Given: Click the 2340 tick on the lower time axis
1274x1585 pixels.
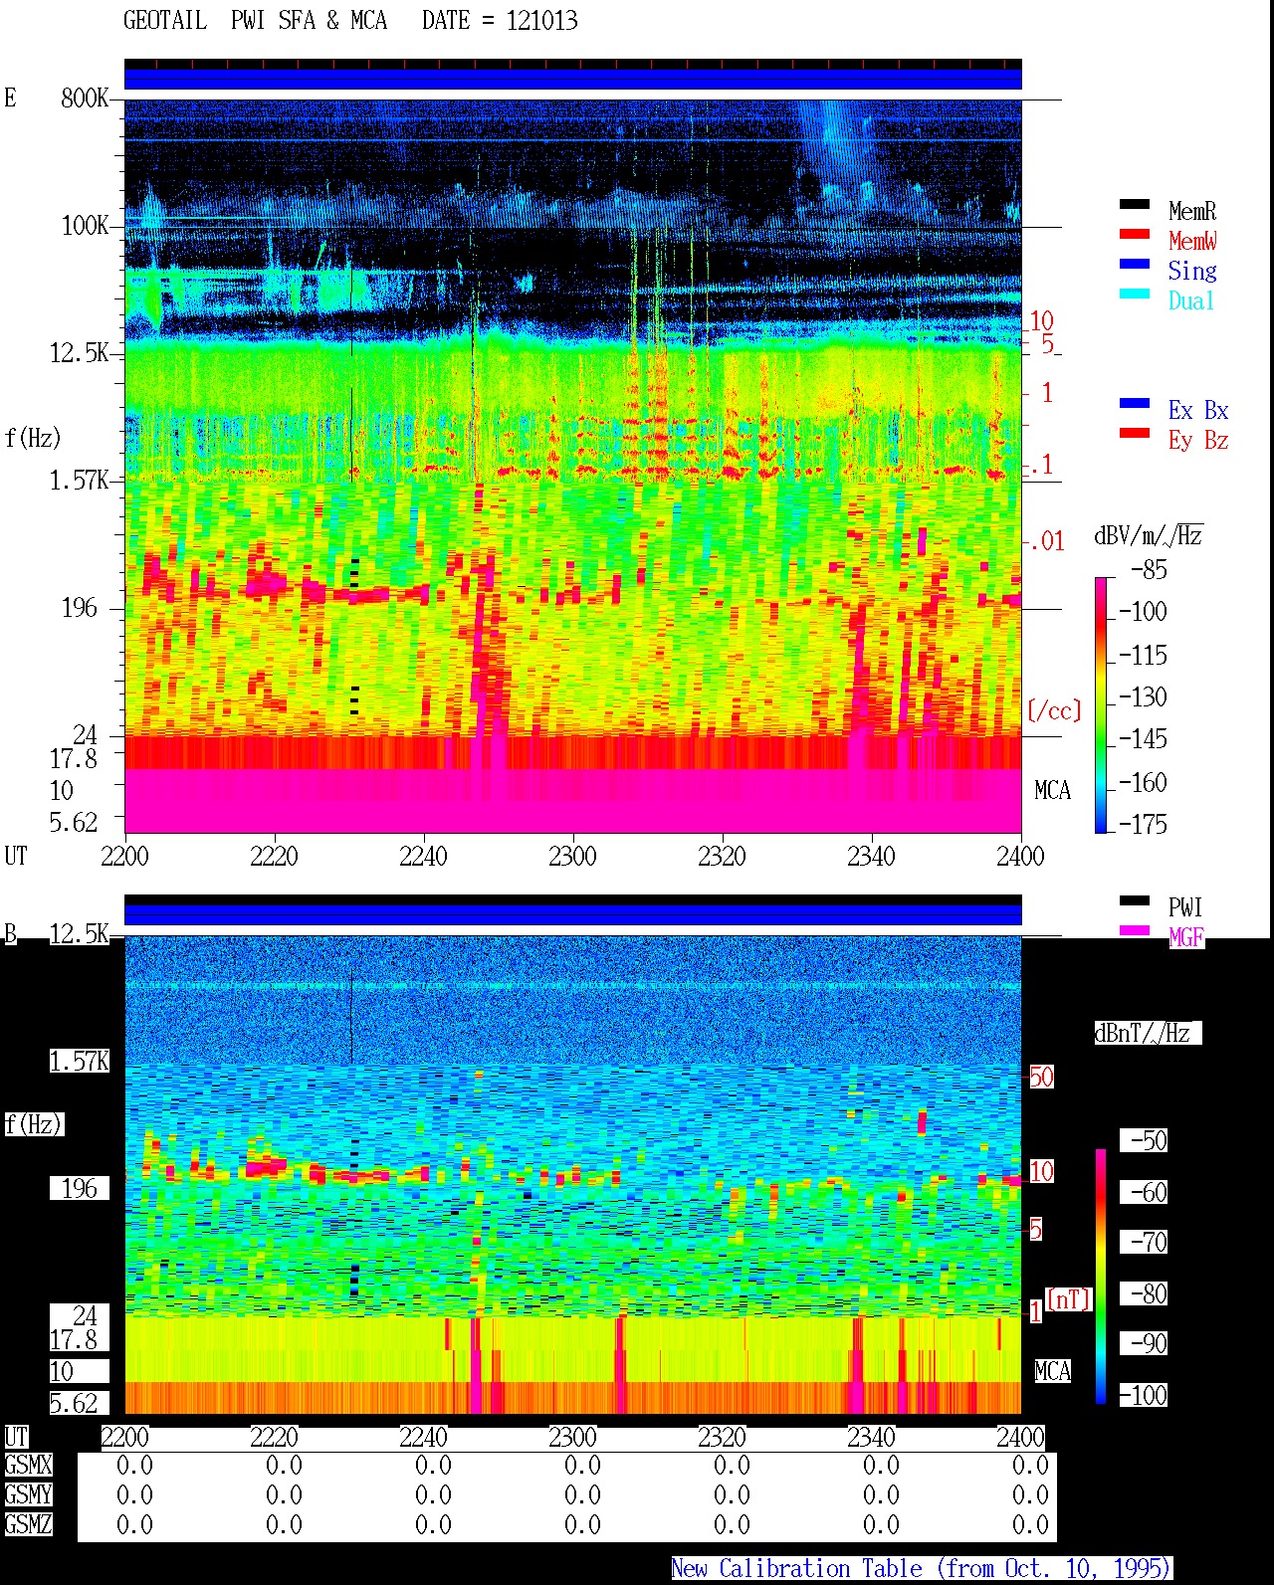Looking at the screenshot, I should [871, 1438].
